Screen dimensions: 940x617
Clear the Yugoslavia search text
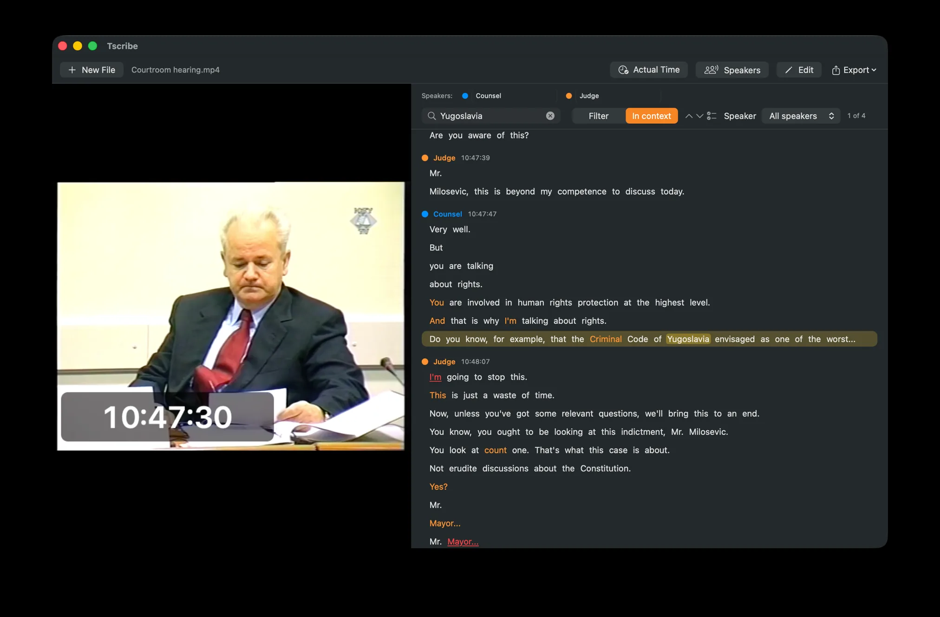[x=550, y=116]
